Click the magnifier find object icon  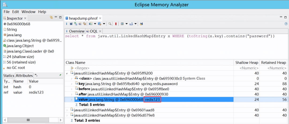110,24
